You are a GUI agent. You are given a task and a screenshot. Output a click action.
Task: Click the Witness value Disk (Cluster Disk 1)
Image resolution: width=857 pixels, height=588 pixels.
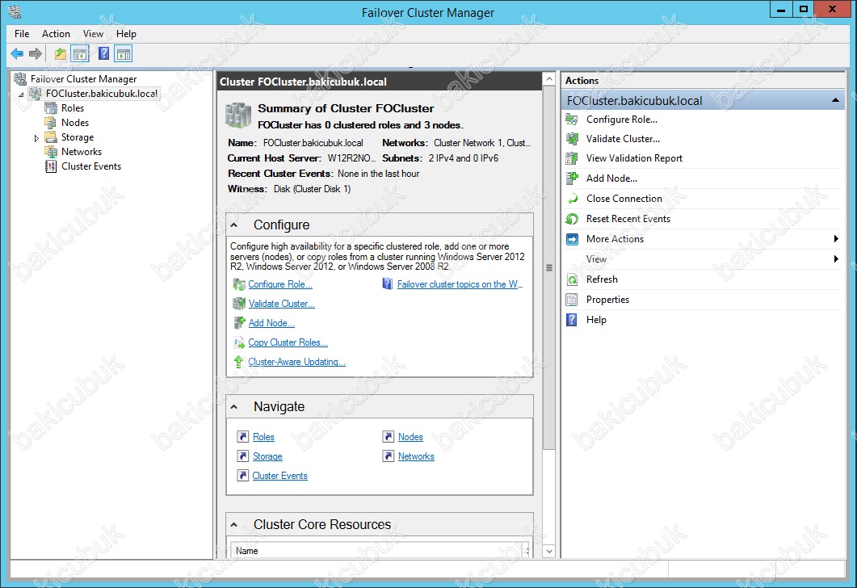(312, 189)
